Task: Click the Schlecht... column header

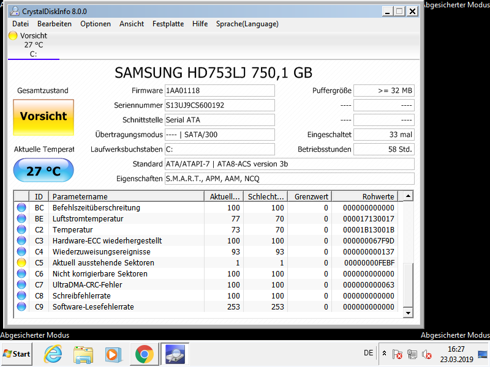Action: (x=266, y=196)
